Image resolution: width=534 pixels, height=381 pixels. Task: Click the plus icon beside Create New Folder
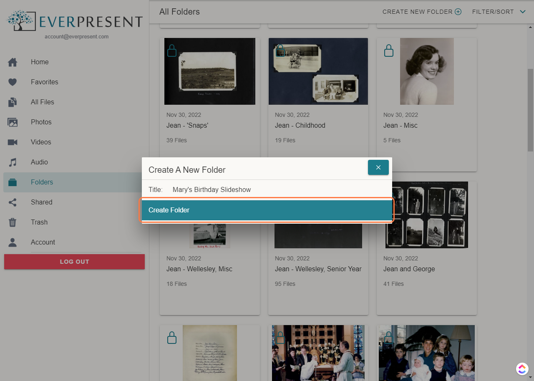(458, 12)
